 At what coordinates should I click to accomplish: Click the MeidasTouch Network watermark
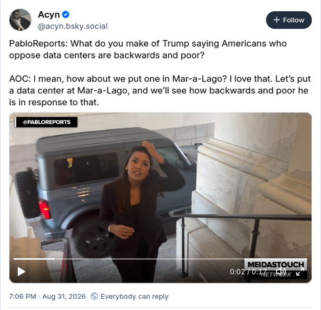point(276,268)
